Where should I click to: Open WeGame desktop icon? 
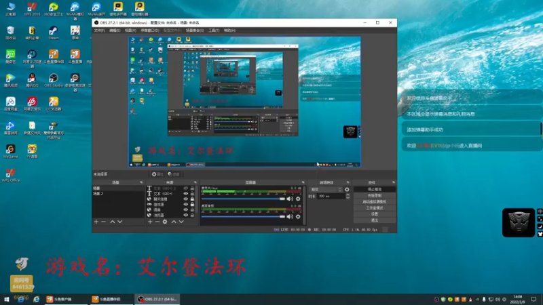(10, 151)
